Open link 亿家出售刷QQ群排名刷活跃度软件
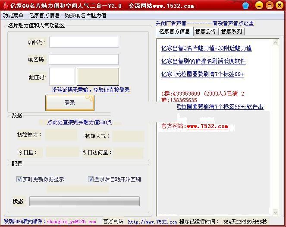 [203, 61]
